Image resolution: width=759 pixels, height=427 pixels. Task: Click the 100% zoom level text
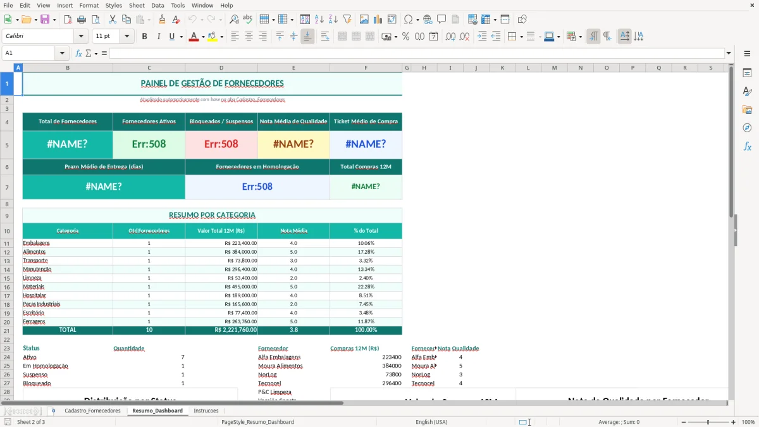click(748, 422)
